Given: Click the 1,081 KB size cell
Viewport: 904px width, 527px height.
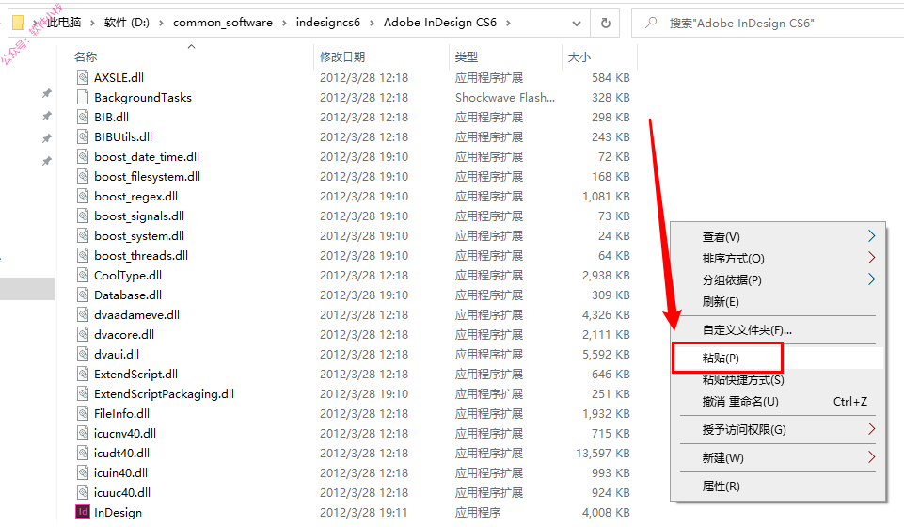Looking at the screenshot, I should click(606, 196).
